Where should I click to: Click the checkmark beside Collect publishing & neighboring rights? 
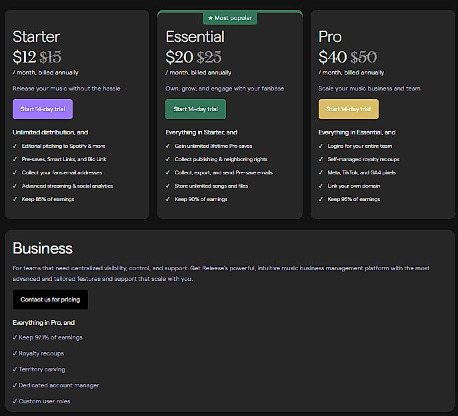pos(167,159)
